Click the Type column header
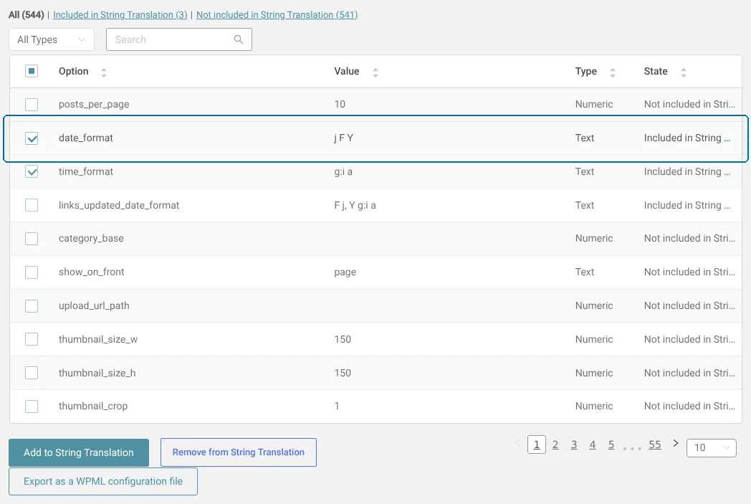The height and width of the screenshot is (504, 751). point(585,72)
